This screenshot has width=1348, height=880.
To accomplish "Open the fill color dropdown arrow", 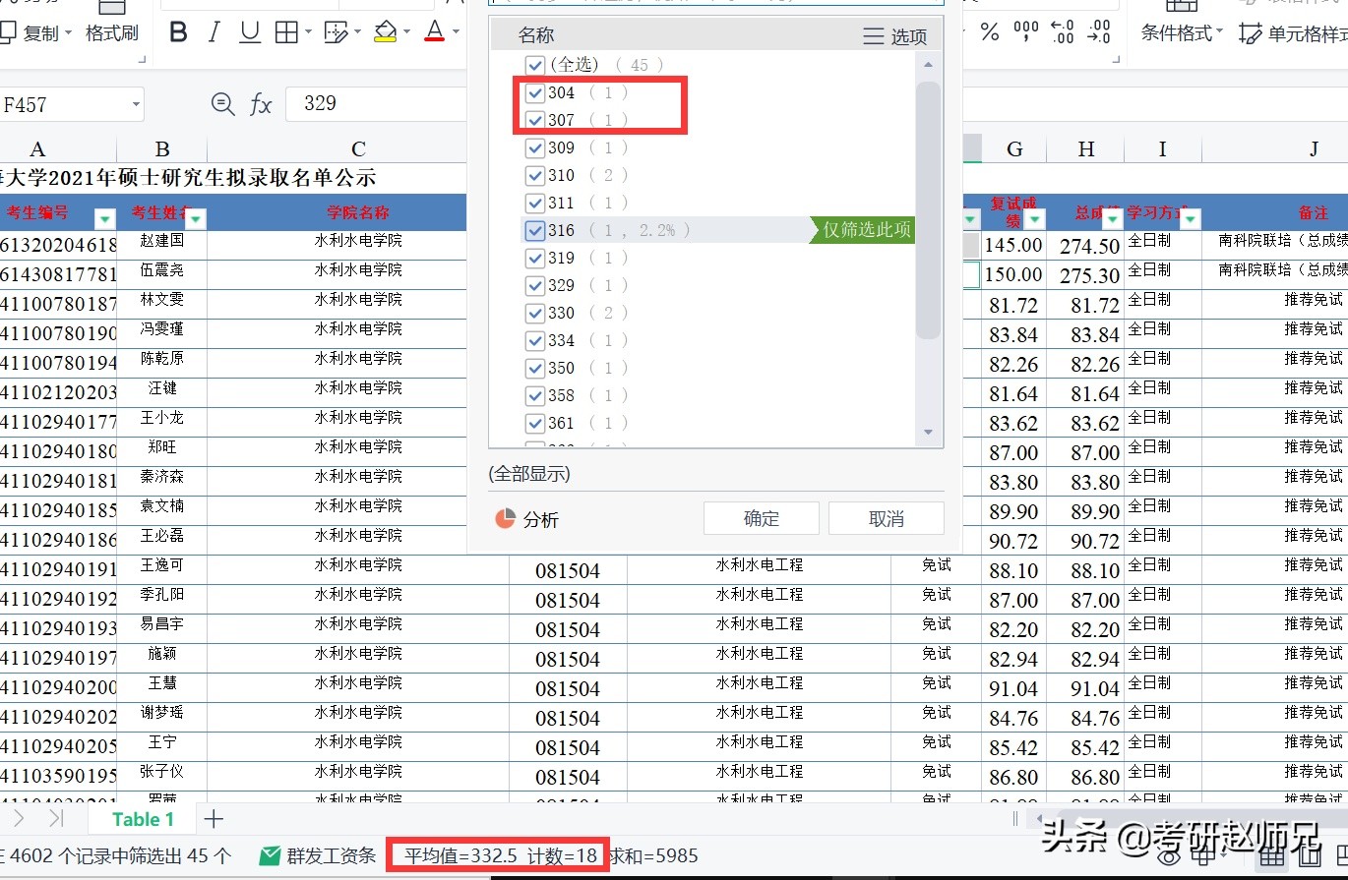I will tap(407, 30).
